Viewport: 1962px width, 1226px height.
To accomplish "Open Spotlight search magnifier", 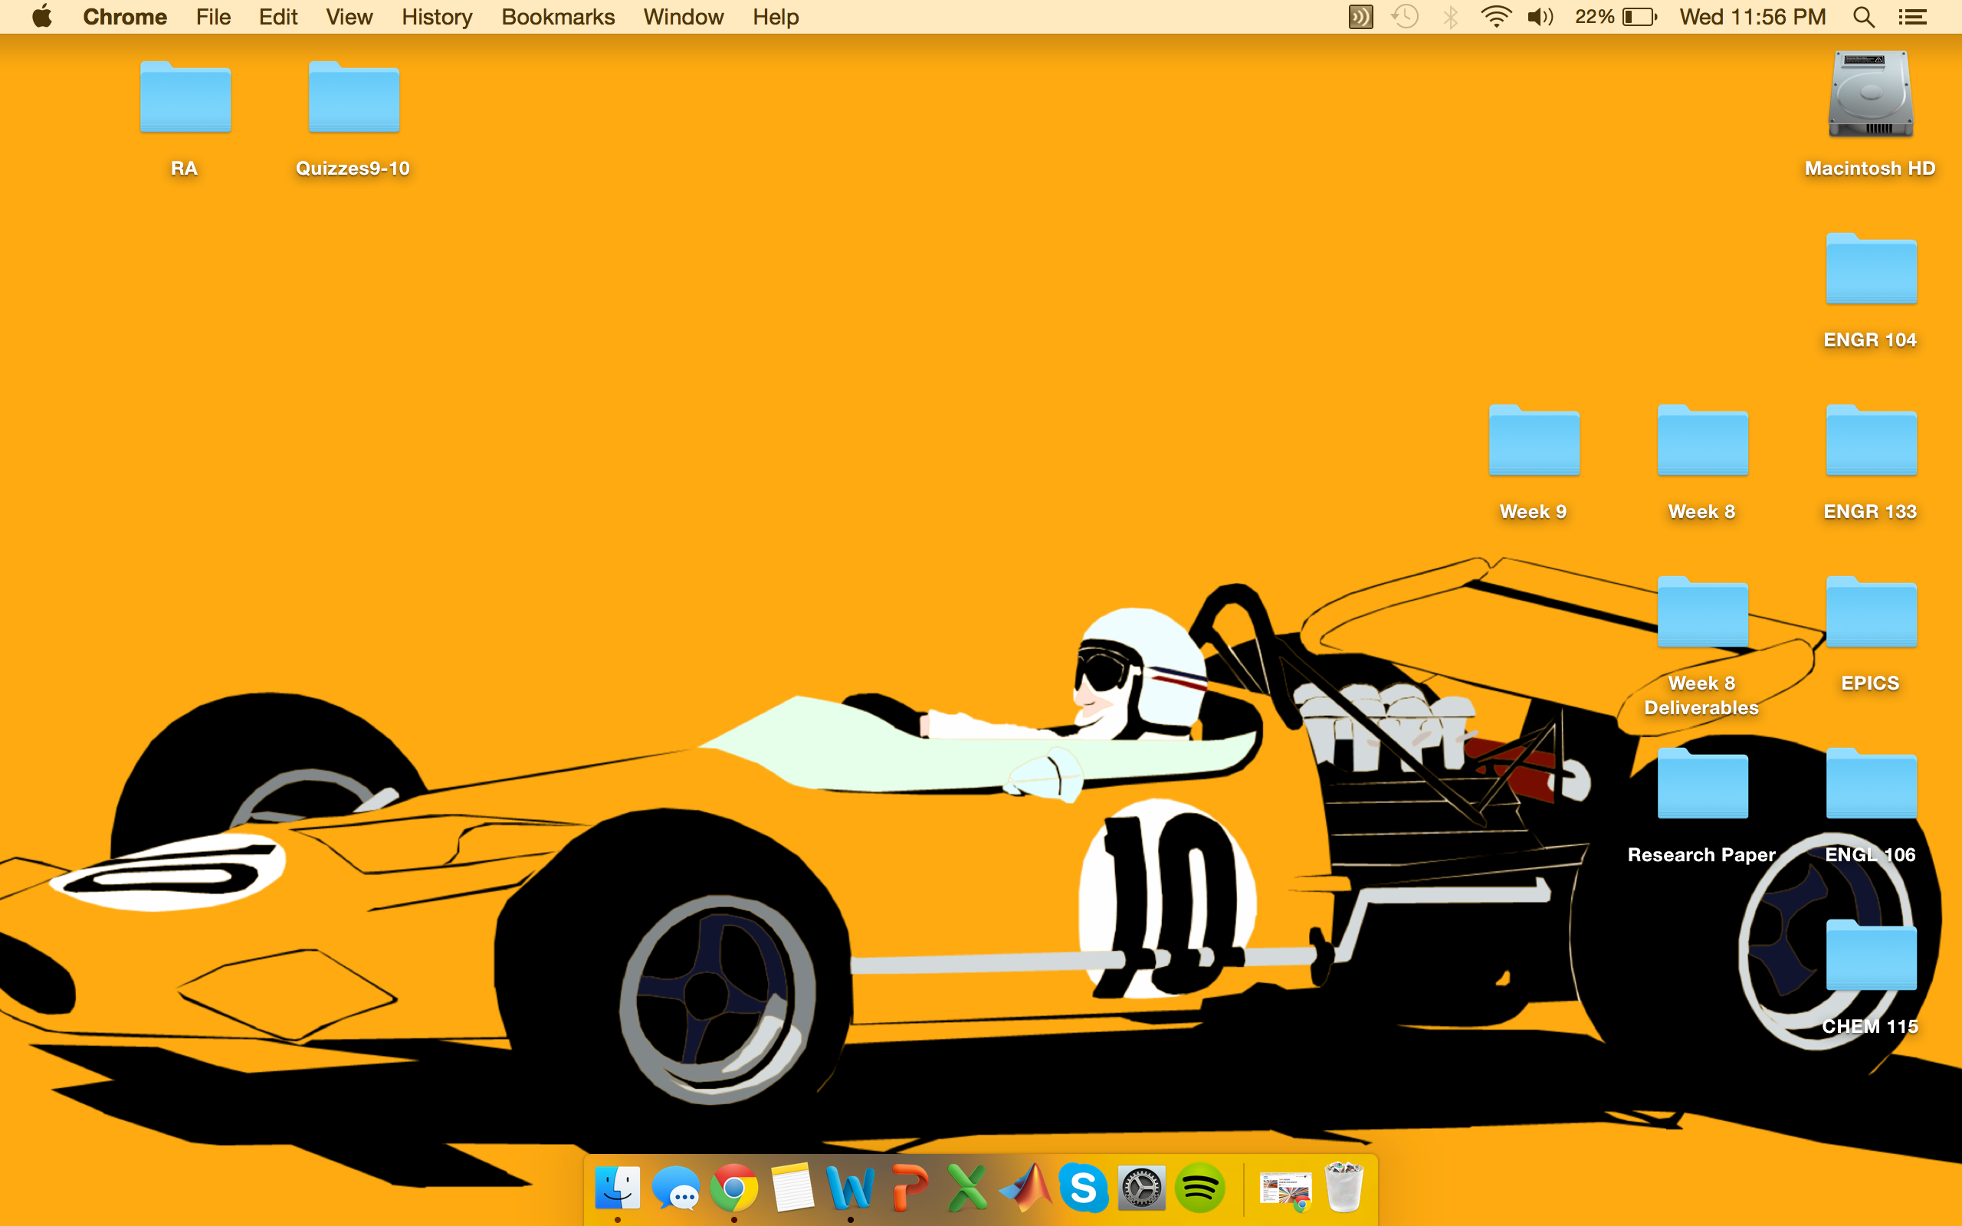I will (x=1864, y=16).
